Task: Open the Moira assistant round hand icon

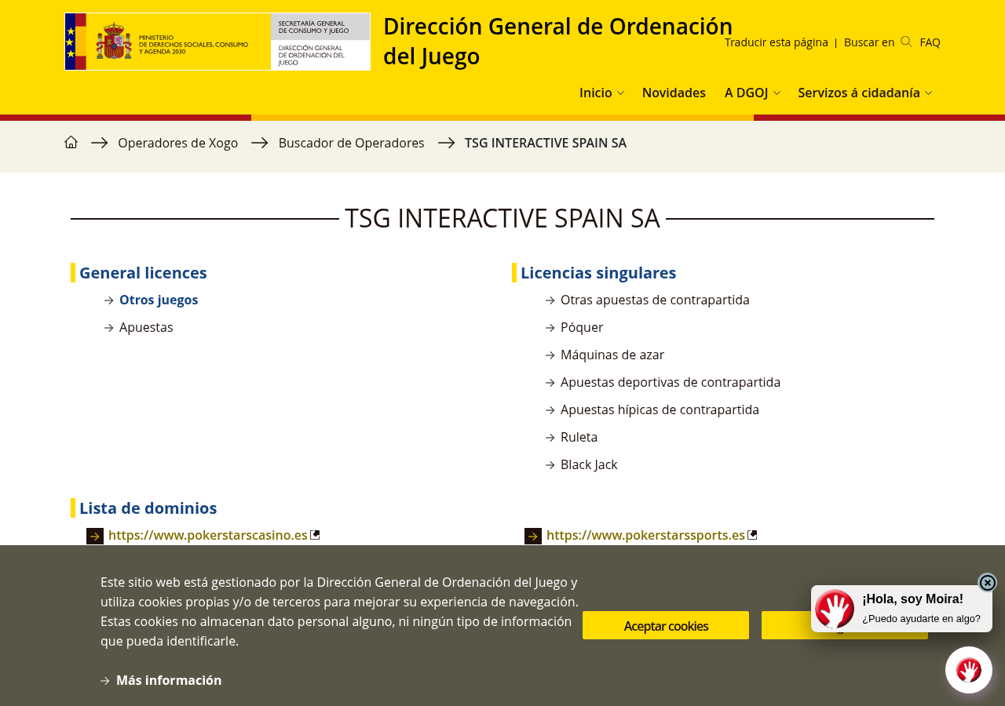Action: [x=969, y=670]
